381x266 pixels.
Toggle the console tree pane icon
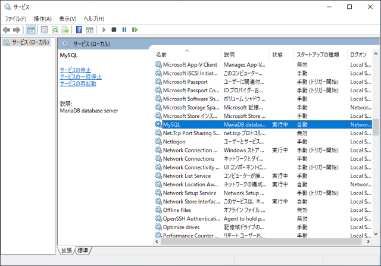click(x=30, y=30)
